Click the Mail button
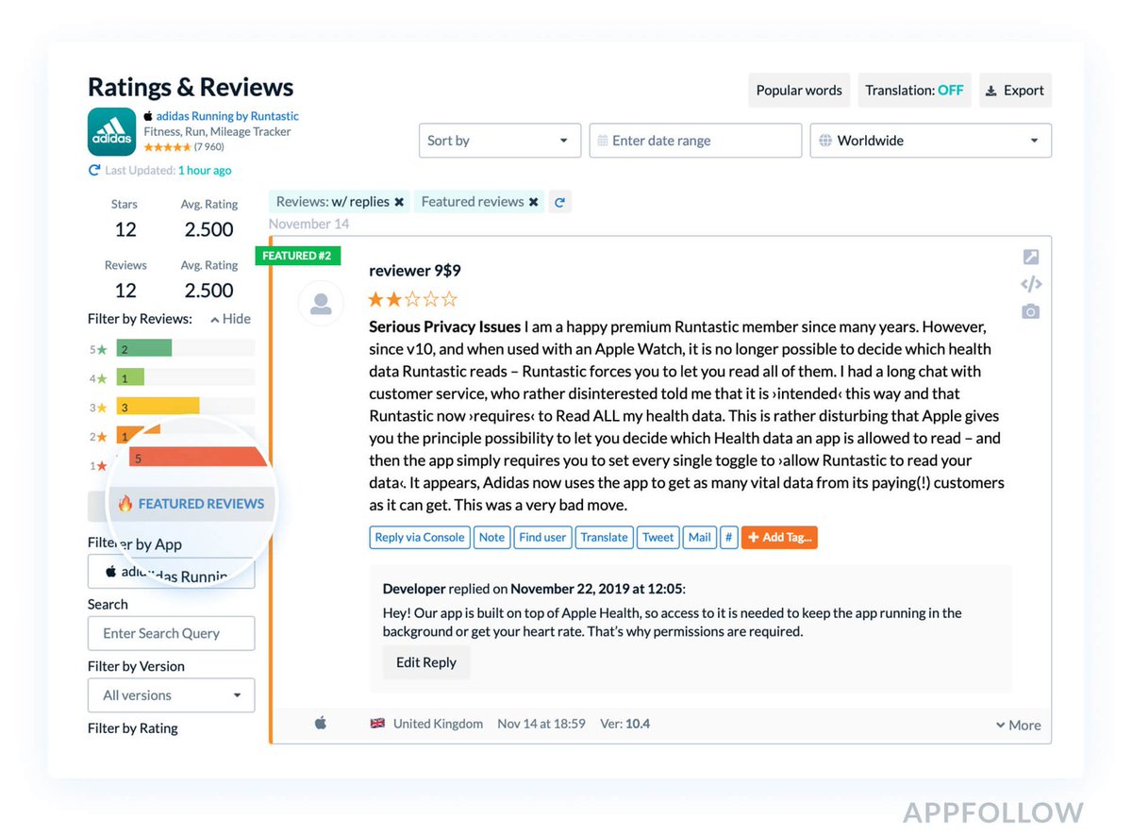1132x835 pixels. pyautogui.click(x=699, y=538)
